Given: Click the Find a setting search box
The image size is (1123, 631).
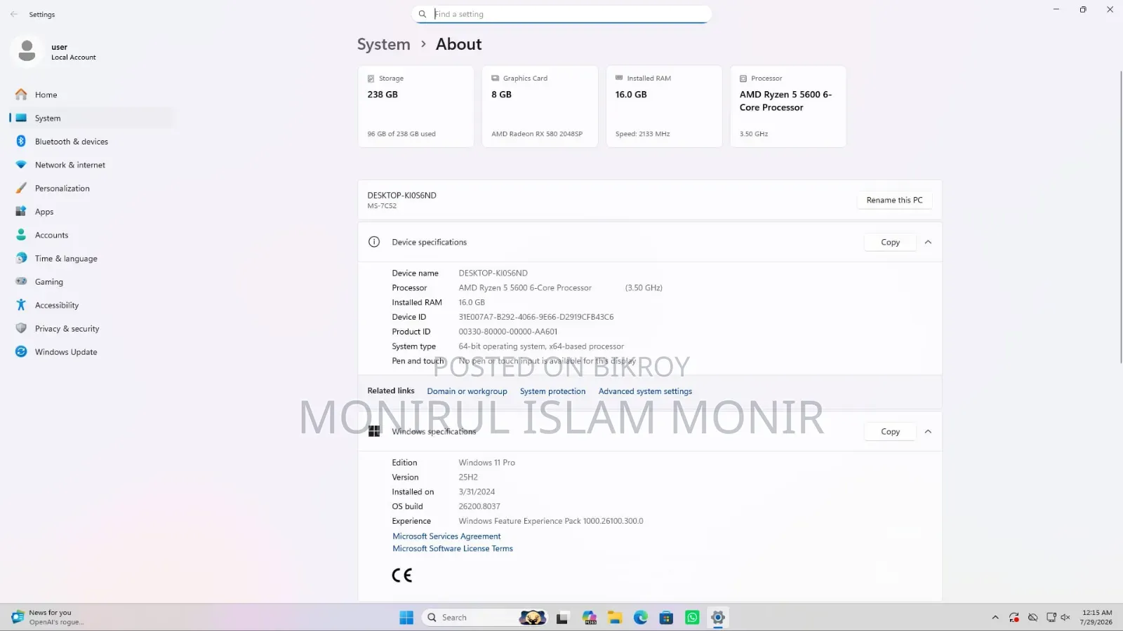Looking at the screenshot, I should pos(561,14).
